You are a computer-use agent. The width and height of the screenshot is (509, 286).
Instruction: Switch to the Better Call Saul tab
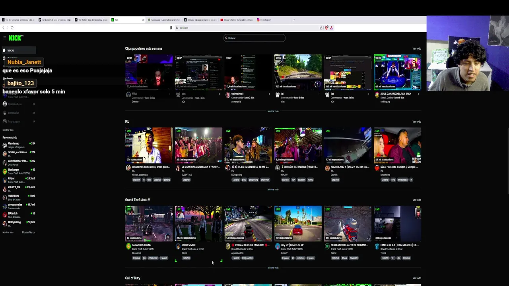(55, 20)
